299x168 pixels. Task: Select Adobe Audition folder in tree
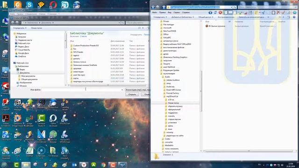click(x=171, y=80)
